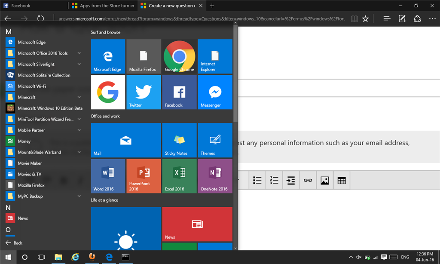Go back to the previous page
This screenshot has width=440, height=264.
pyautogui.click(x=8, y=18)
